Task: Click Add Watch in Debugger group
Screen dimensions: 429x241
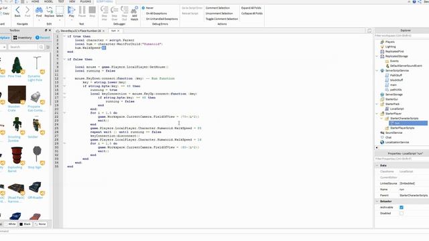Action: 134,13
